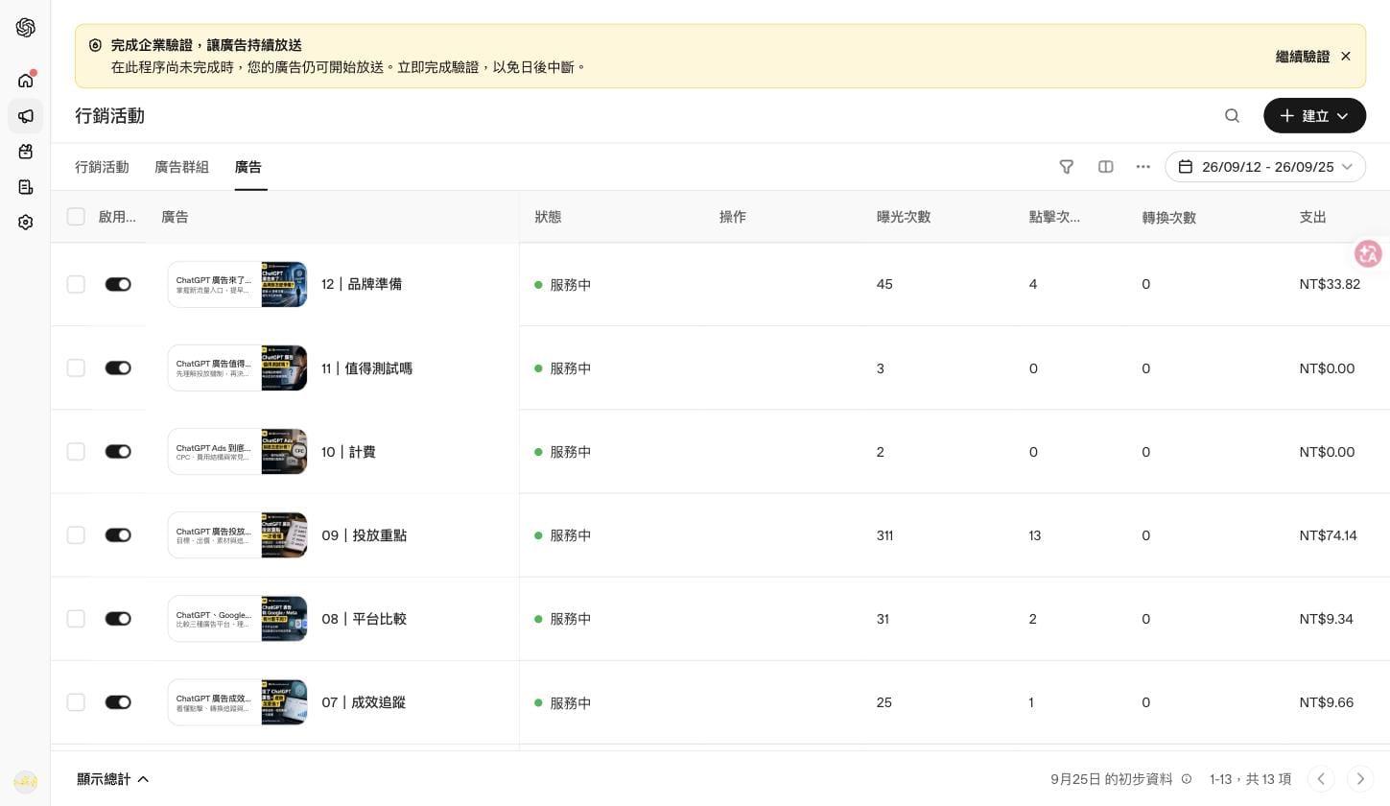Open the three-dot more options menu
This screenshot has width=1390, height=806.
(x=1143, y=167)
